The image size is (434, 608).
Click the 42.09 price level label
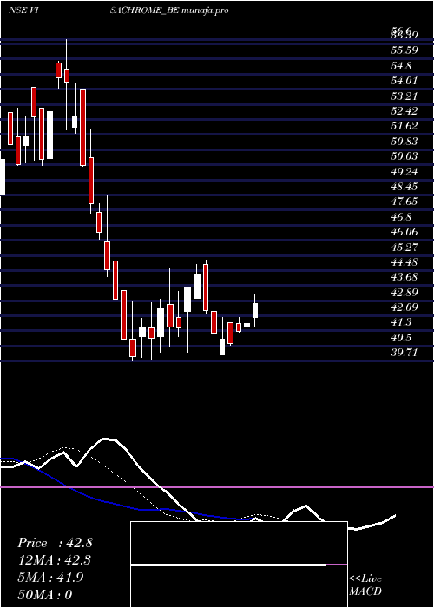pyautogui.click(x=404, y=307)
